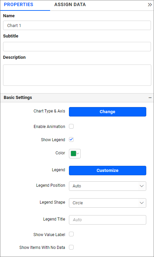This screenshot has width=154, height=257.
Task: Click the Basic Settings section header
Action: tap(77, 98)
